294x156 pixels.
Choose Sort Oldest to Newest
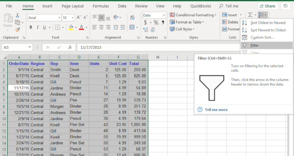point(267,23)
